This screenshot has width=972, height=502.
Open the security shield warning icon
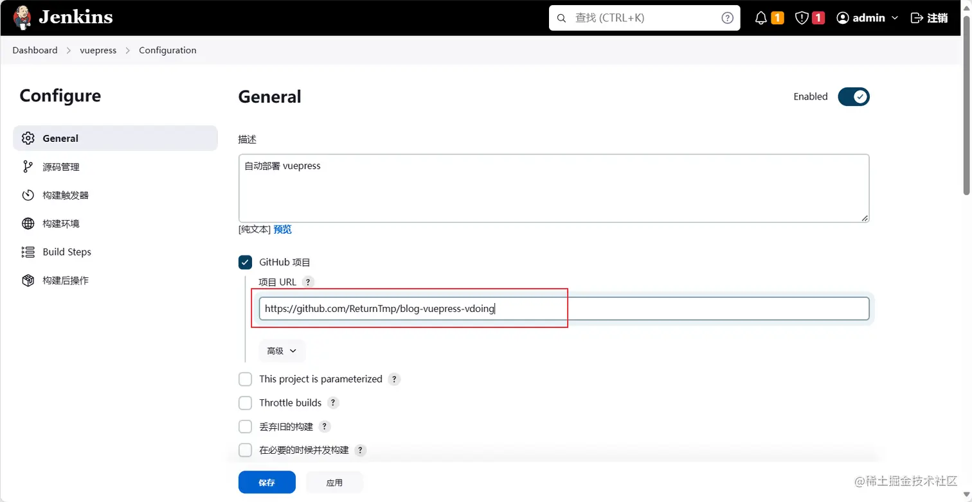802,18
